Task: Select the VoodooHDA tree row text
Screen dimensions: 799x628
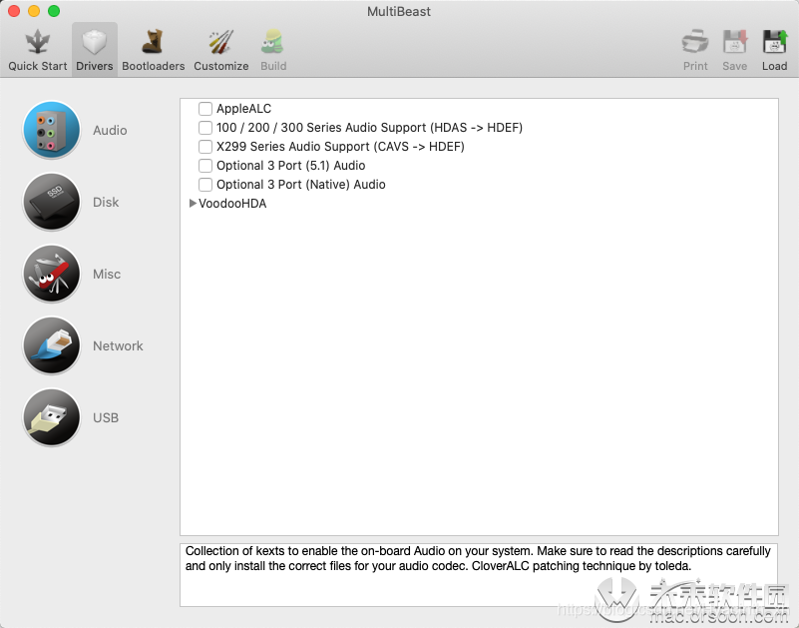Action: (232, 204)
